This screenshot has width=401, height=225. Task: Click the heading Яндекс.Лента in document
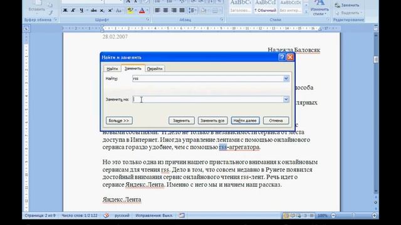[122, 199]
